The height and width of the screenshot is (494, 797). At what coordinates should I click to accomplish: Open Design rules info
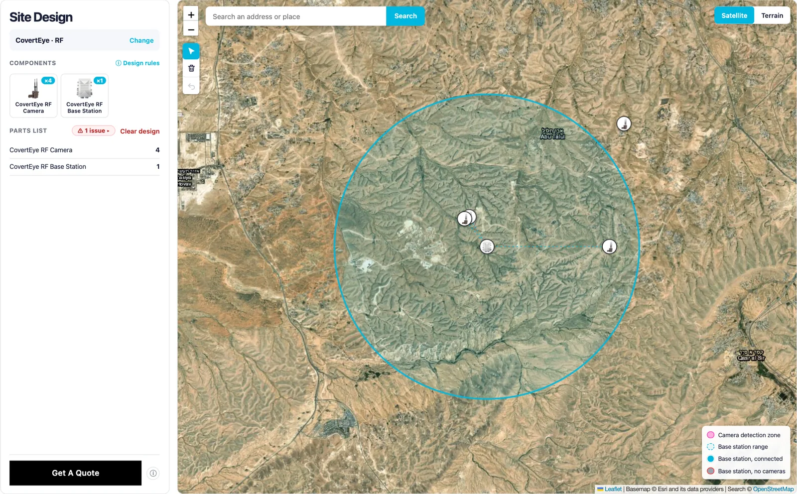pyautogui.click(x=137, y=63)
